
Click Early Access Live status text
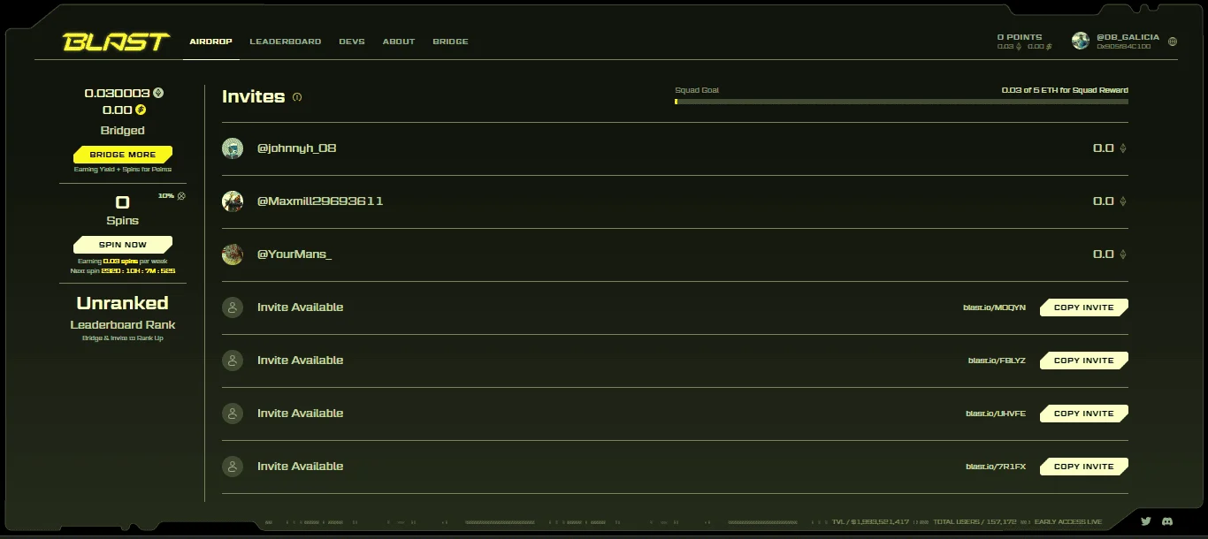pos(1068,522)
